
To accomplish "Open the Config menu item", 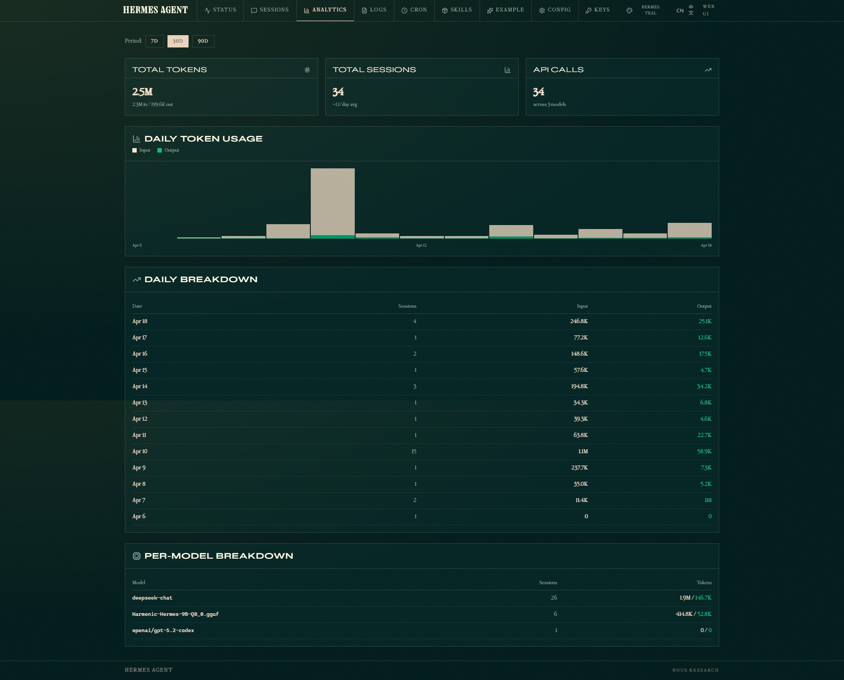I will (x=555, y=10).
